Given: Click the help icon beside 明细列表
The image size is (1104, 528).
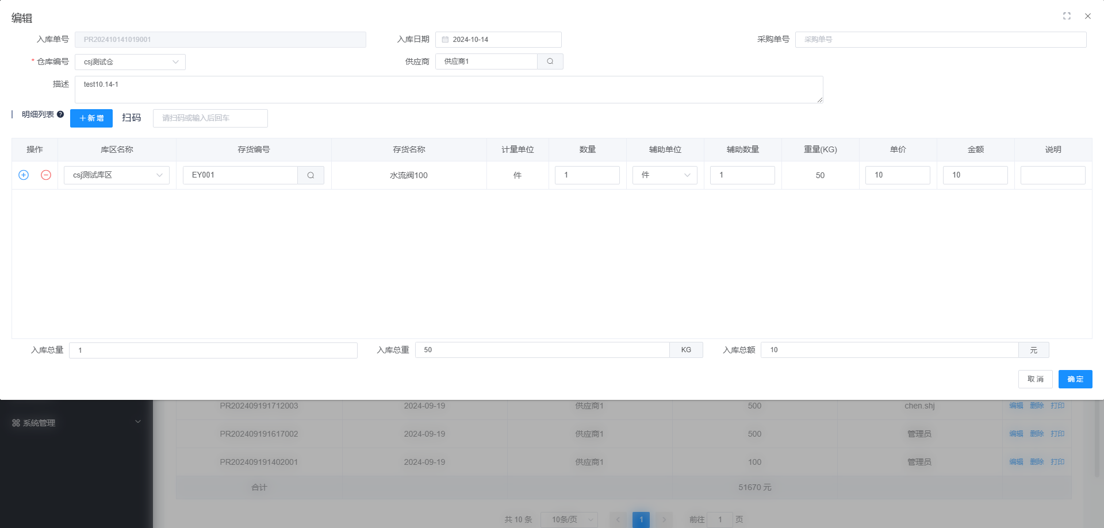Looking at the screenshot, I should (60, 114).
